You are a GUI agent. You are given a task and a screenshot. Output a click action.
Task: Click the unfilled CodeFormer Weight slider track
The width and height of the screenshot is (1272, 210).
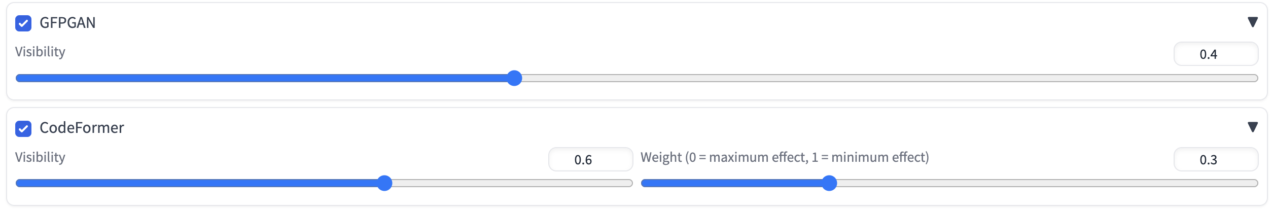coord(1045,183)
